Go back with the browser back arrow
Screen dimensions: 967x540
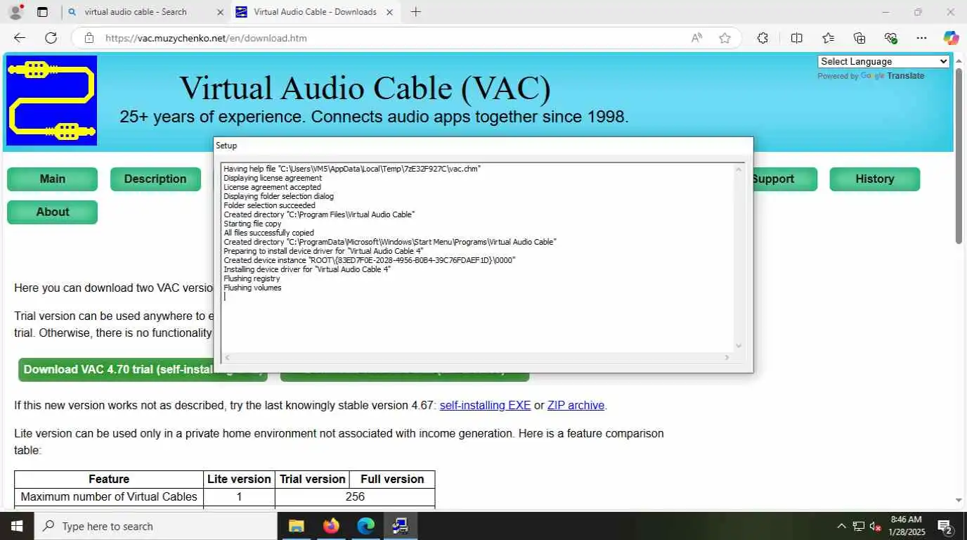[20, 38]
